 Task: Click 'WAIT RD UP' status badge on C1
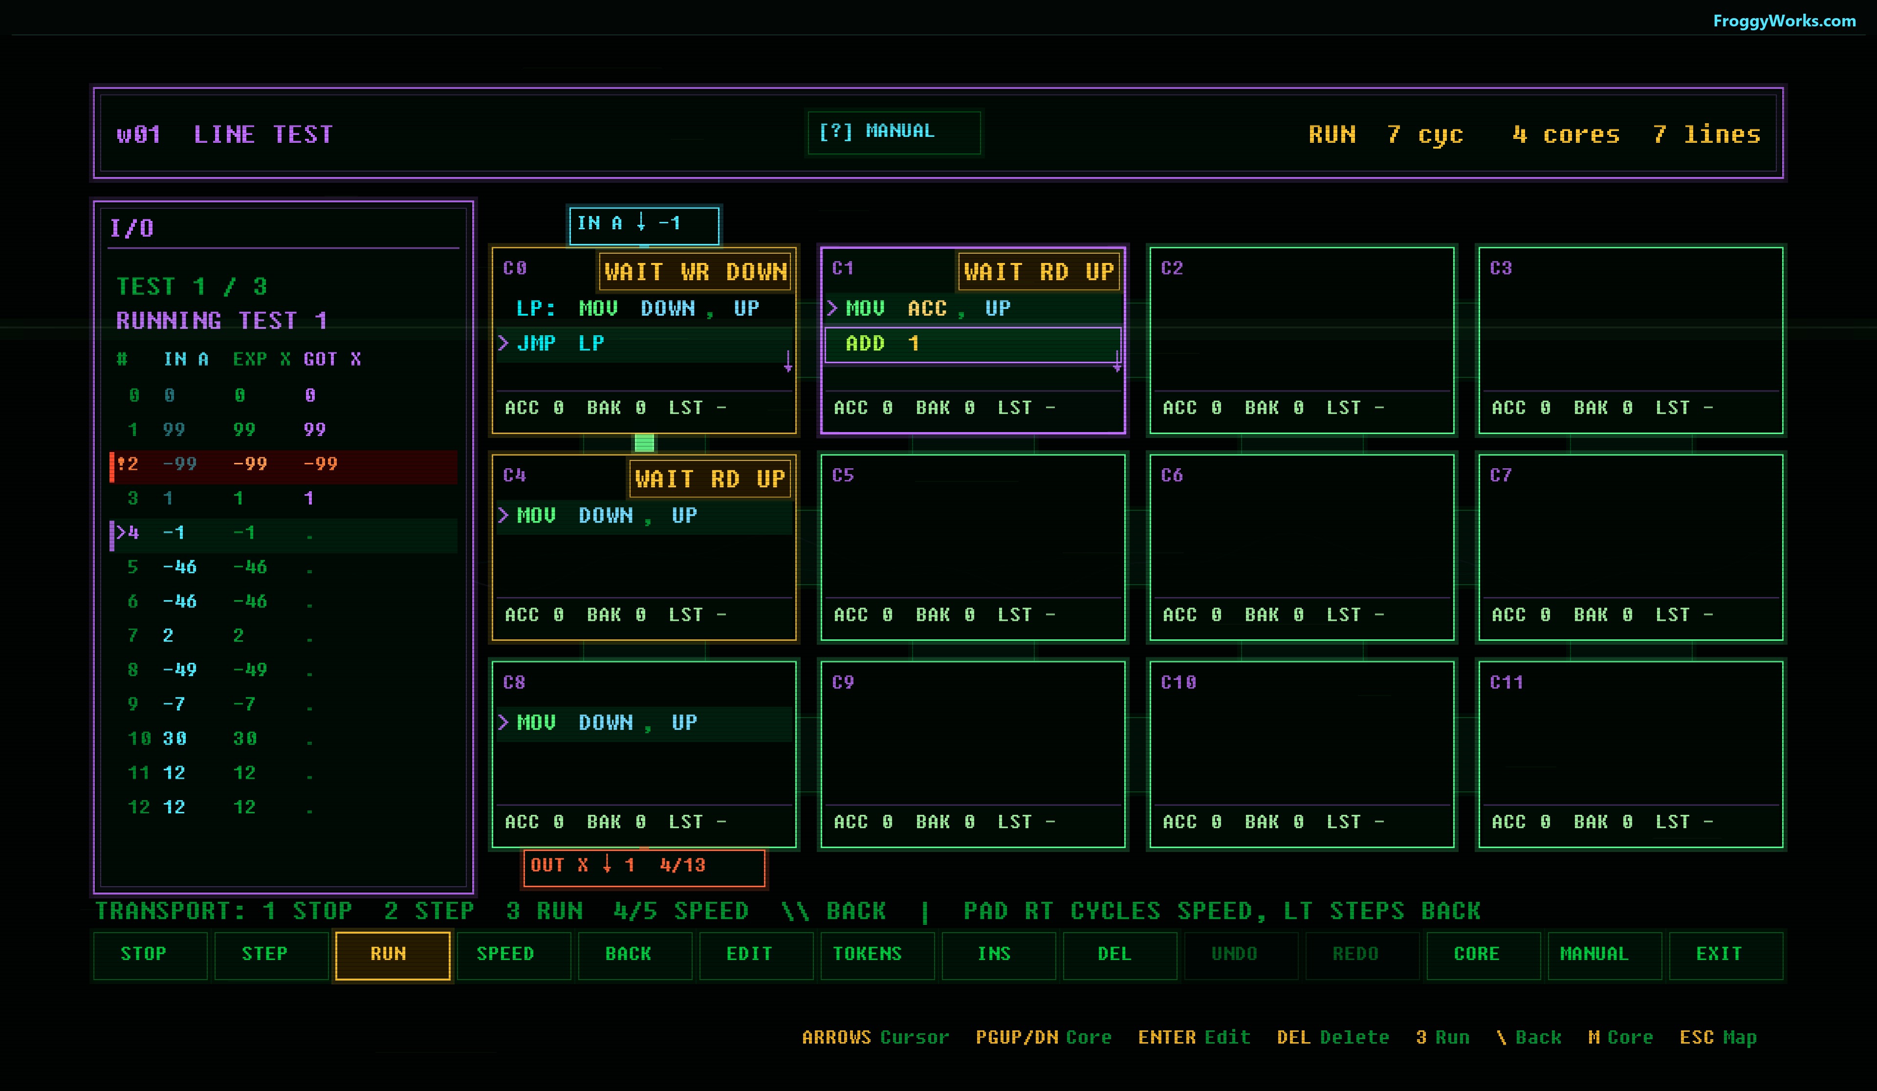tap(1039, 272)
